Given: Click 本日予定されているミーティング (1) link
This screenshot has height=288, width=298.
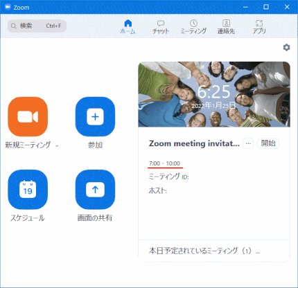Looking at the screenshot, I should click(x=204, y=251).
